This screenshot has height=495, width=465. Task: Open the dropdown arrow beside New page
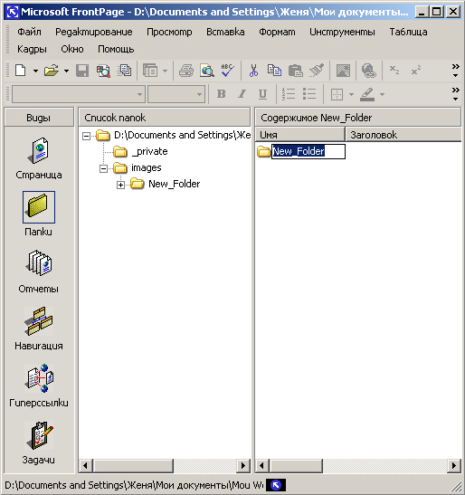click(35, 71)
